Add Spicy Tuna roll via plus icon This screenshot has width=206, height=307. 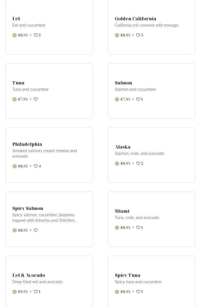pos(117,292)
